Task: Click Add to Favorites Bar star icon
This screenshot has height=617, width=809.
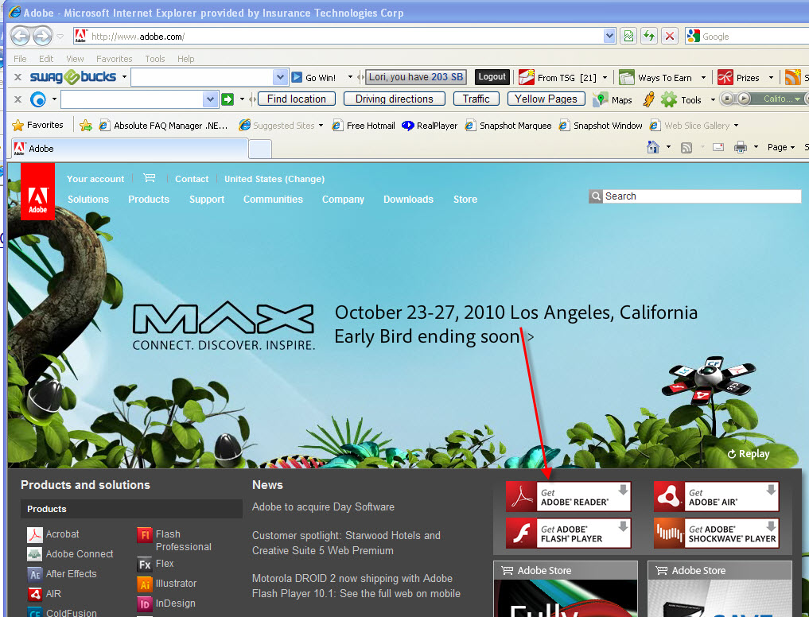Action: pos(86,126)
